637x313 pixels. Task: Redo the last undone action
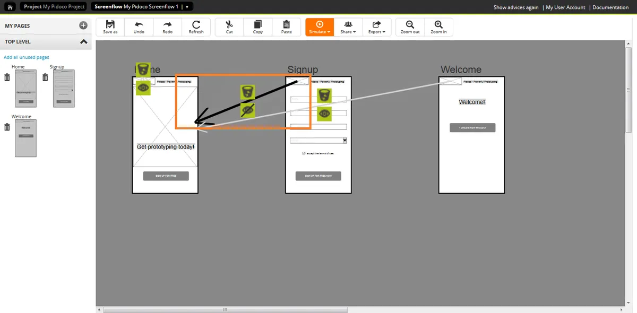(x=168, y=27)
